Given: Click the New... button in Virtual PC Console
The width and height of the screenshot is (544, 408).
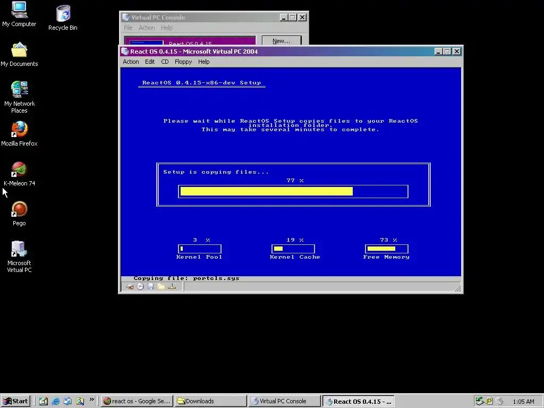Looking at the screenshot, I should pos(282,40).
